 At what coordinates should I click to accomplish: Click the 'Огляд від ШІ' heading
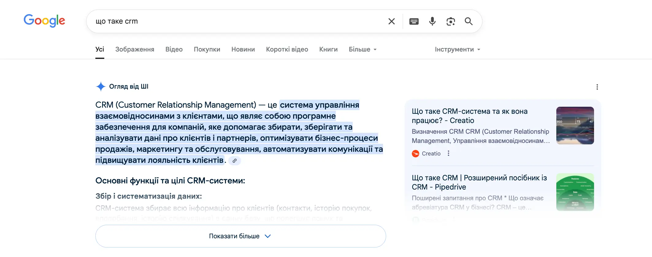(129, 86)
